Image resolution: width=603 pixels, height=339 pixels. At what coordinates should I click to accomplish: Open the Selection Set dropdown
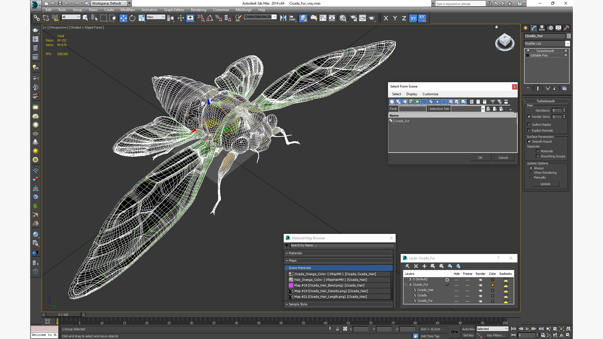tap(483, 109)
